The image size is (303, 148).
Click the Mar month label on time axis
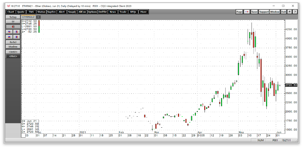click(x=157, y=132)
